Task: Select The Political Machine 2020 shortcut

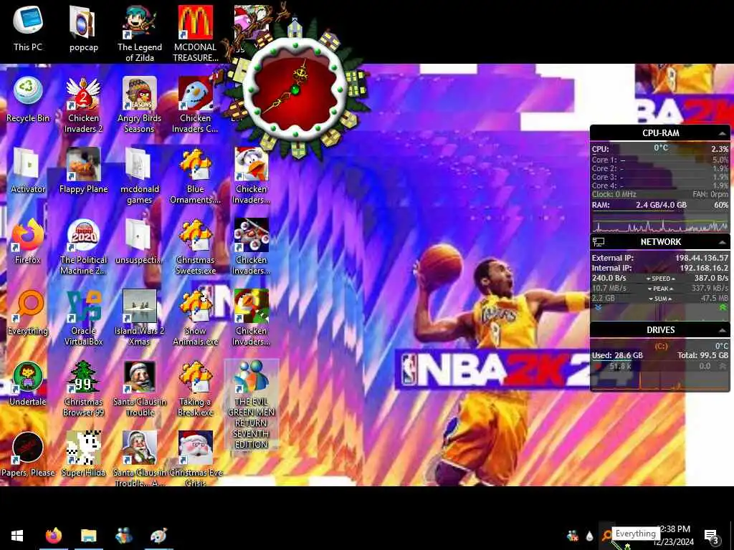Action: 83,246
